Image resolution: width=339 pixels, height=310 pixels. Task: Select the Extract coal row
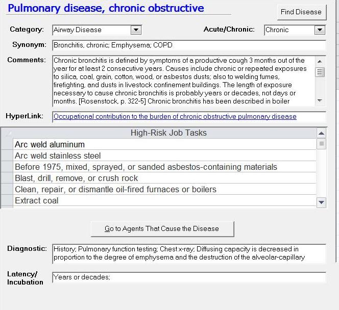pyautogui.click(x=36, y=201)
